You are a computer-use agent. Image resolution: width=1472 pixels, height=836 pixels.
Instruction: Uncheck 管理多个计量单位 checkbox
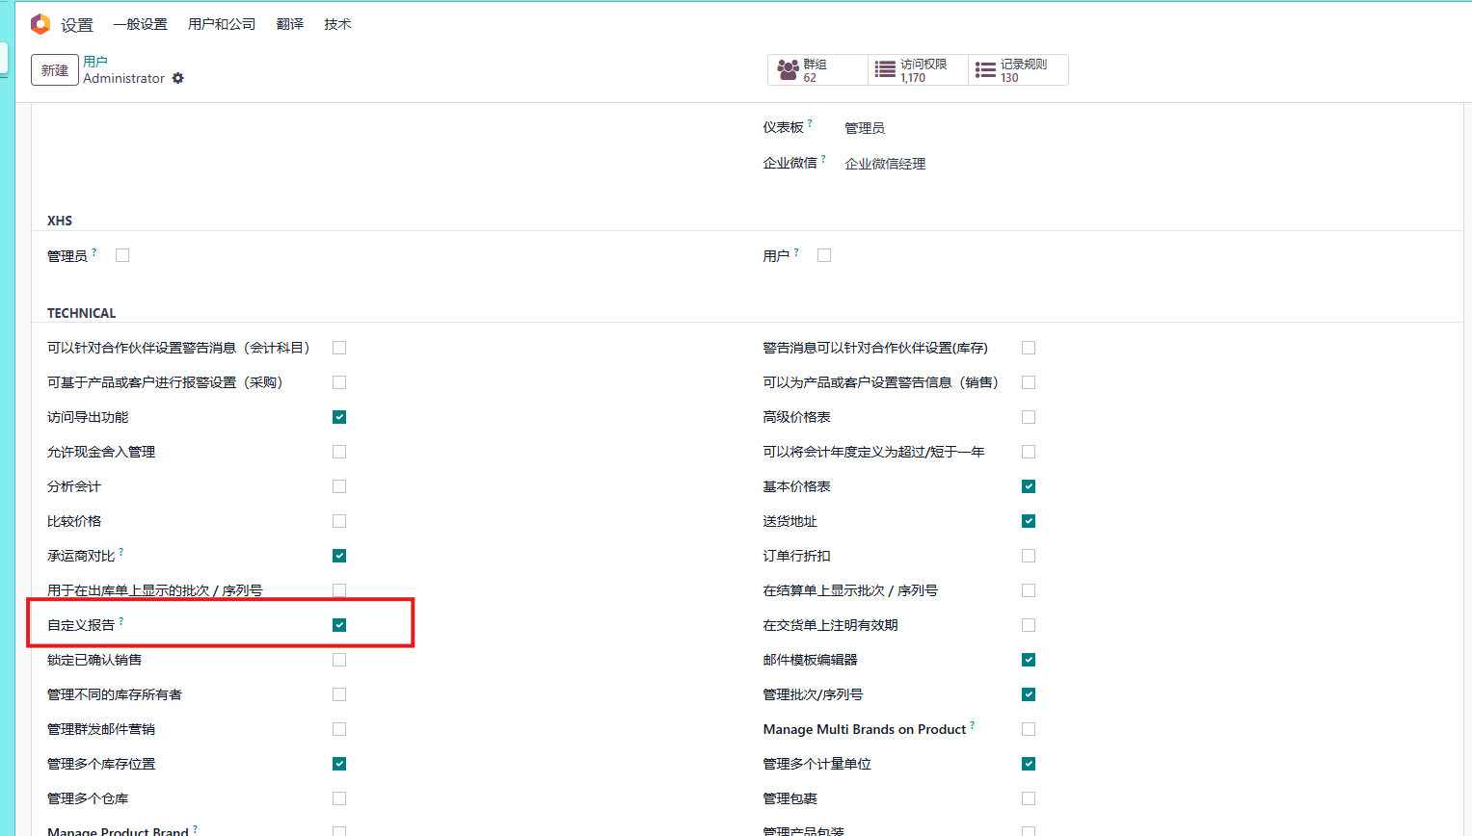pos(1029,764)
